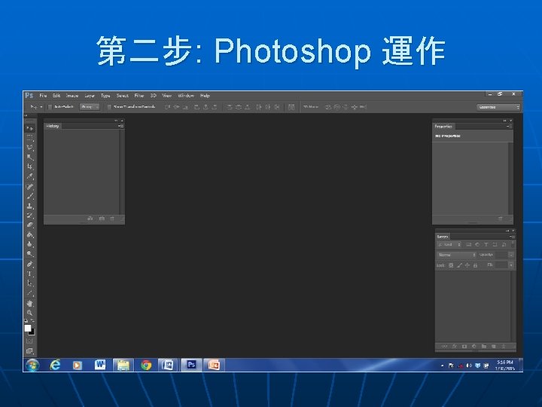Select the Quick Selection wand tool
The height and width of the screenshot is (407, 542).
point(29,158)
